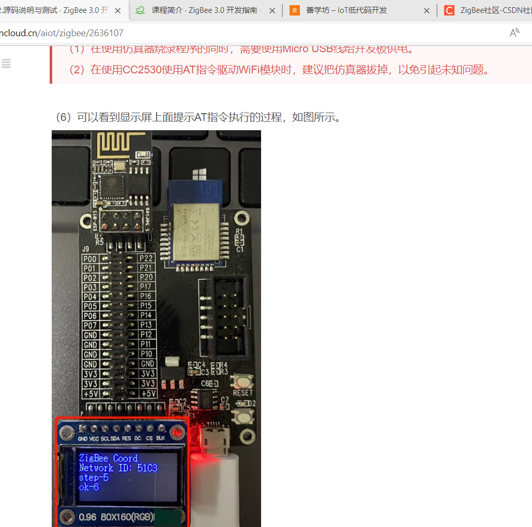Activate the Read Aloud icon in the address bar

(515, 33)
